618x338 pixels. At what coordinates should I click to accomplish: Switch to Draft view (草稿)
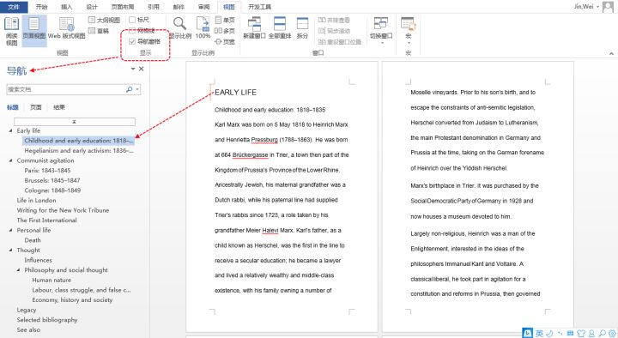click(99, 31)
